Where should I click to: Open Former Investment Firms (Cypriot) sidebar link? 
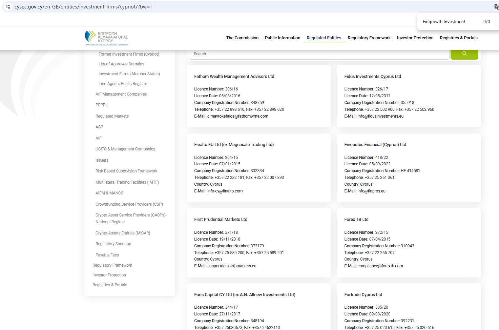coord(129,54)
